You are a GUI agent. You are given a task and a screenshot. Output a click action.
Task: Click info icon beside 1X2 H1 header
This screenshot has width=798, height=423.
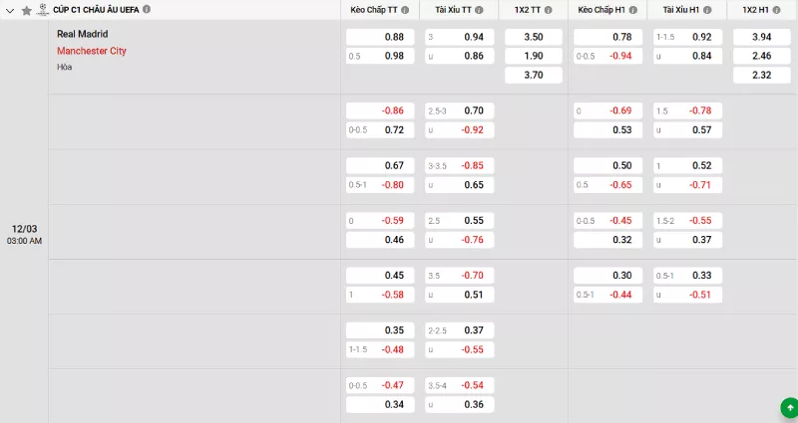pyautogui.click(x=777, y=10)
